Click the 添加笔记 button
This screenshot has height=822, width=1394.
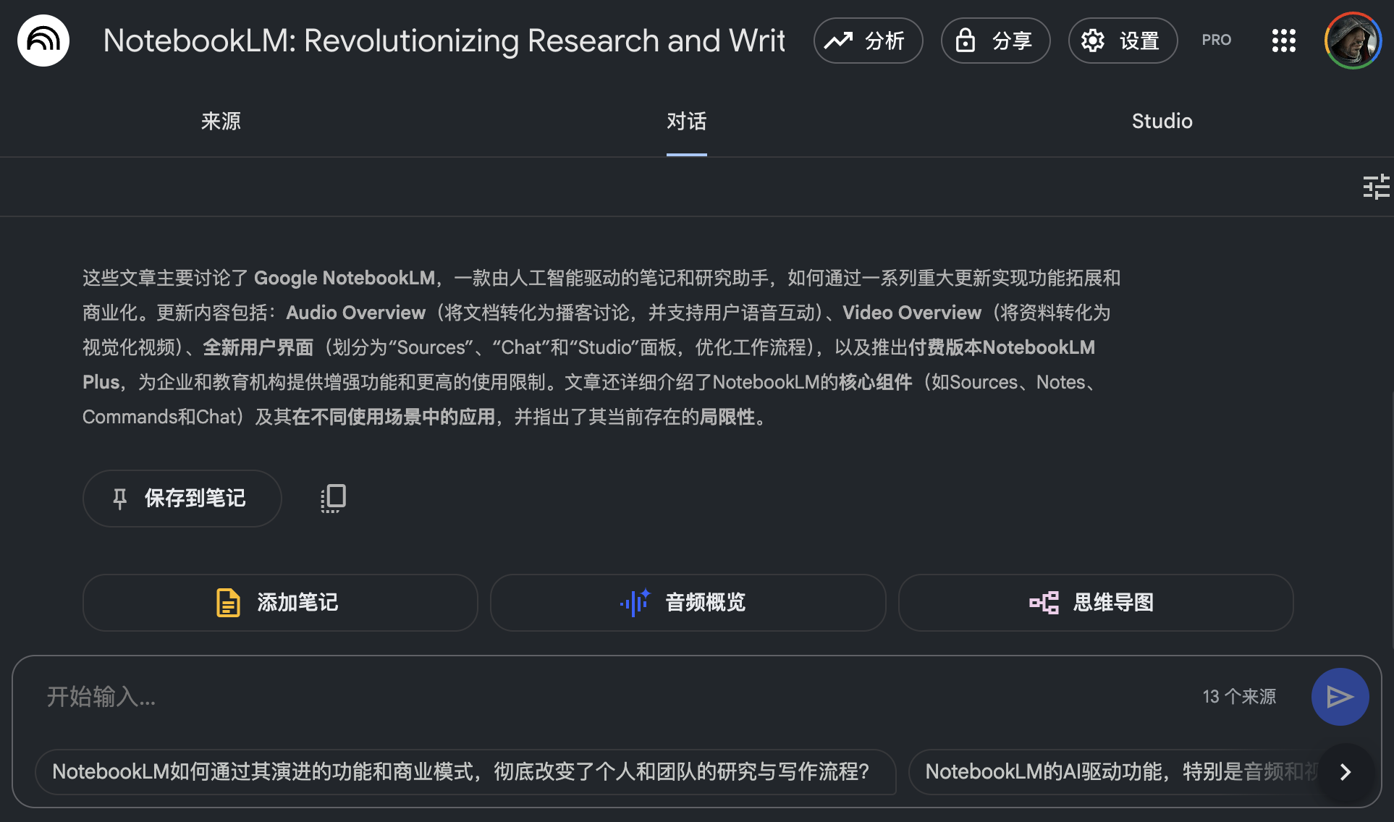coord(280,603)
